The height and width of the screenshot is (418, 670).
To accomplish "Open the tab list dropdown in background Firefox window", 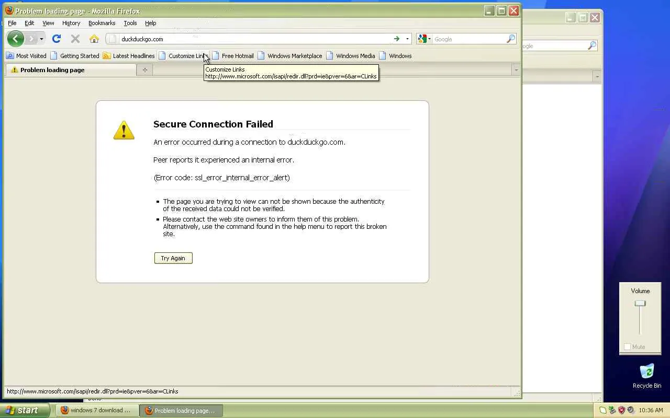I will coord(597,77).
